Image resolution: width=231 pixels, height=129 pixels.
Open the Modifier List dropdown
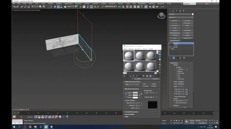pos(181,18)
